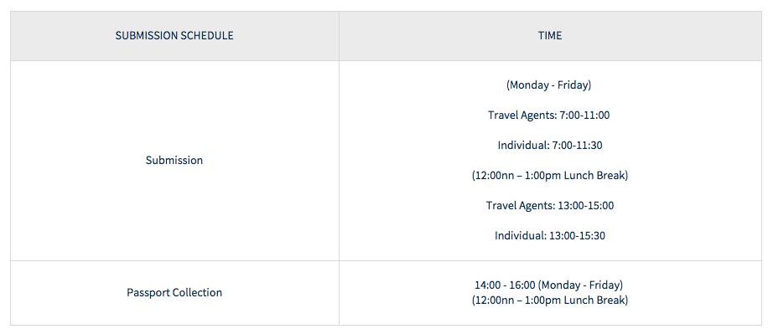This screenshot has width=768, height=334.
Task: Select the Submission row label
Action: pyautogui.click(x=174, y=161)
